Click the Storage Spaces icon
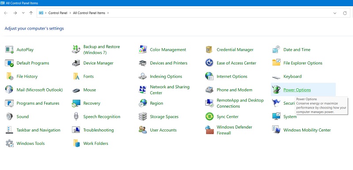This screenshot has height=170, width=353. [x=143, y=117]
